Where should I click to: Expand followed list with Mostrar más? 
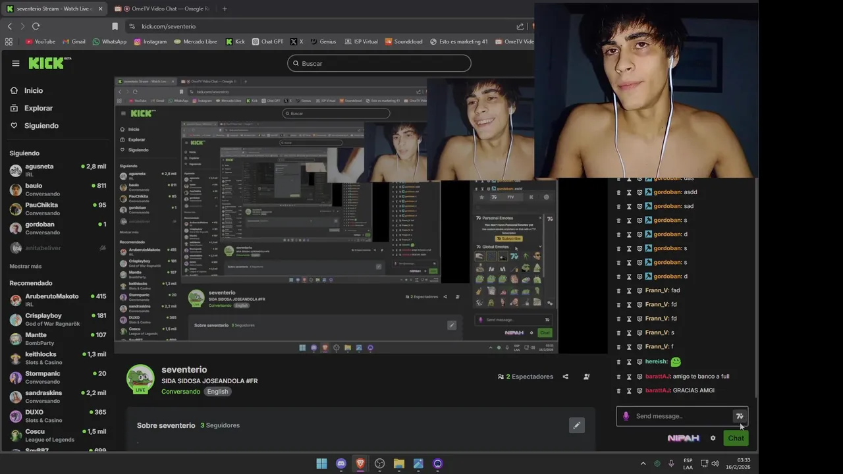pyautogui.click(x=26, y=266)
